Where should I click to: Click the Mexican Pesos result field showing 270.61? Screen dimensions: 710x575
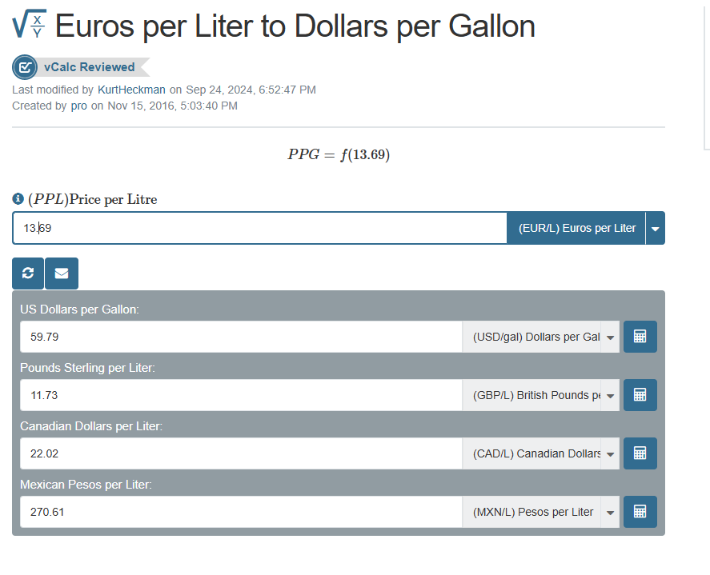click(241, 512)
